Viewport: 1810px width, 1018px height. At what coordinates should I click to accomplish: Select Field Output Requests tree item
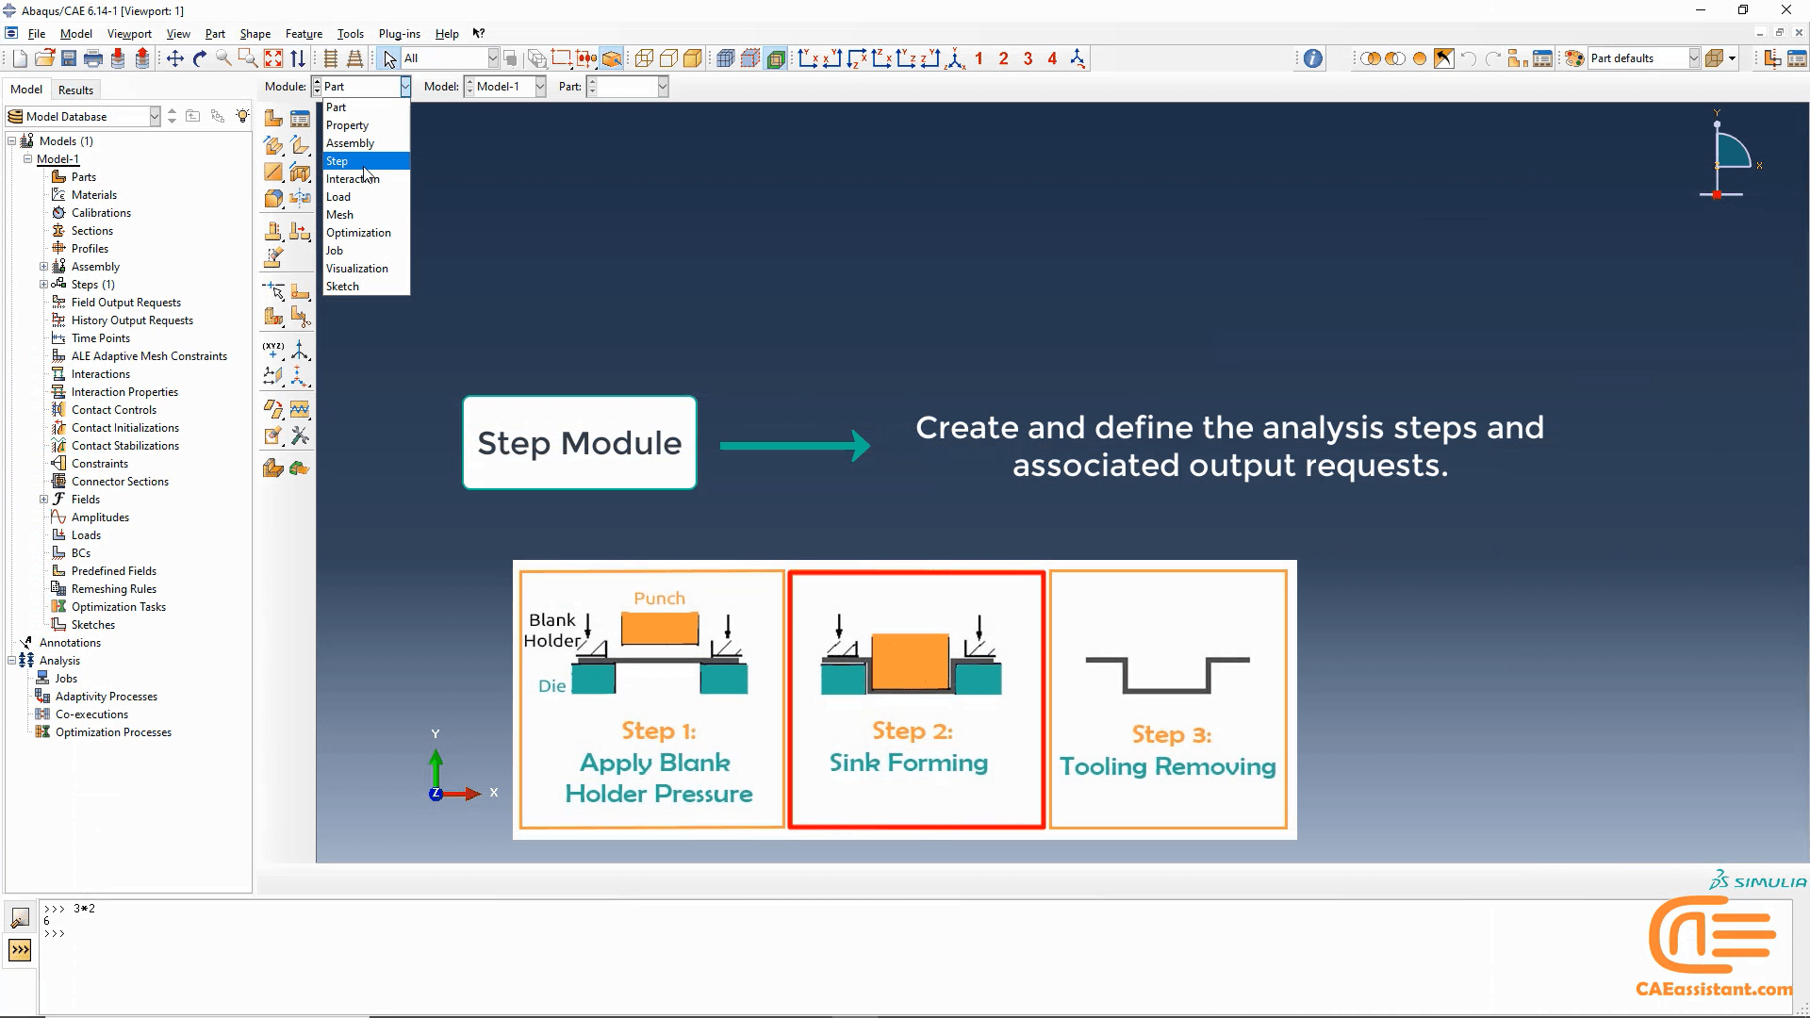[x=126, y=303]
